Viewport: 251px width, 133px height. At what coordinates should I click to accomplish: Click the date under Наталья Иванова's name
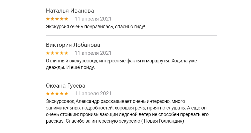(x=93, y=19)
